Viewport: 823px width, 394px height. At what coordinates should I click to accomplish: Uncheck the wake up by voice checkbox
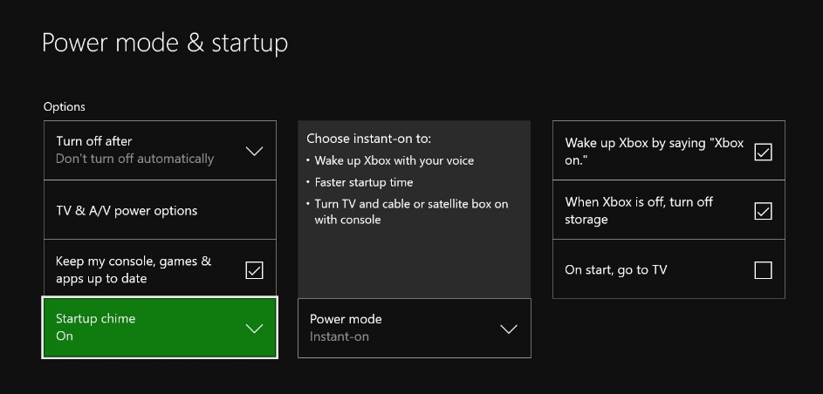pyautogui.click(x=763, y=152)
